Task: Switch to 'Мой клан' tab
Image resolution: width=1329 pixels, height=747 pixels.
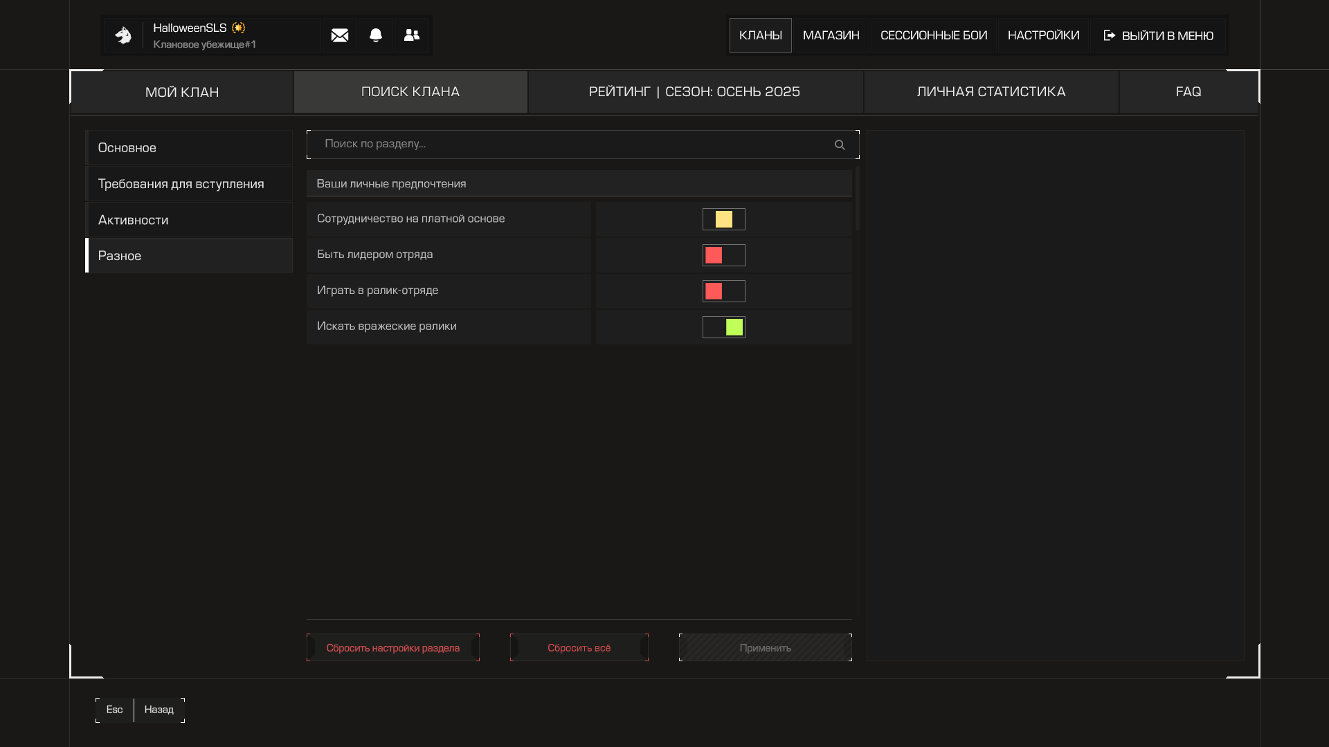Action: click(x=182, y=92)
